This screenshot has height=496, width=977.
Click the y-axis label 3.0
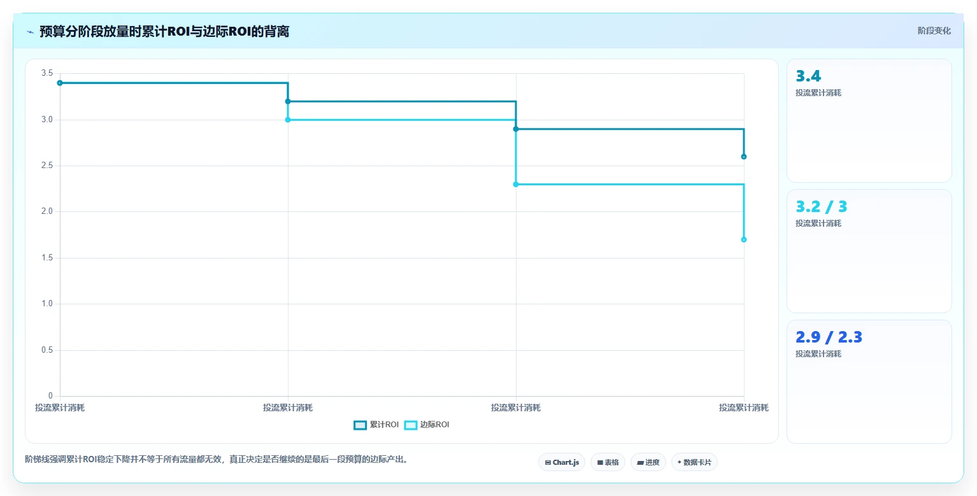pyautogui.click(x=47, y=120)
